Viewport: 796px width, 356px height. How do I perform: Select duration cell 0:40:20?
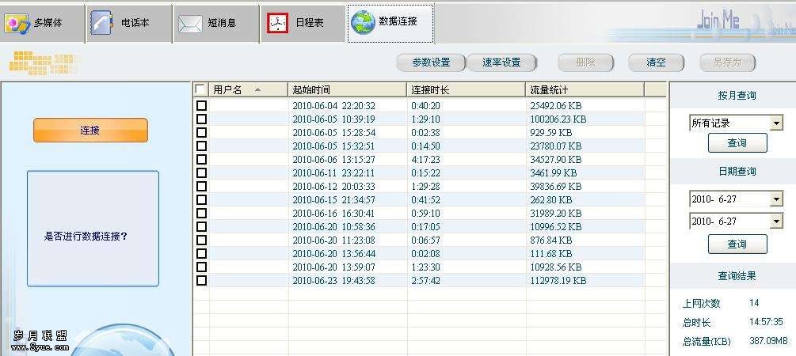pyautogui.click(x=425, y=105)
